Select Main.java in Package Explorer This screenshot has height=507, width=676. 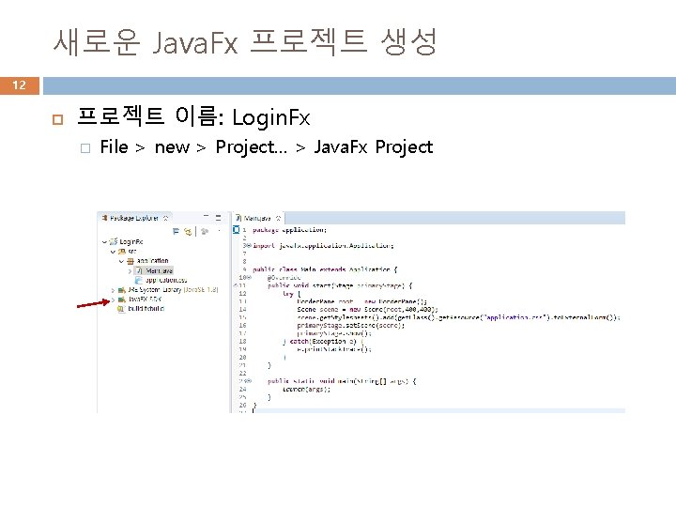coord(159,270)
